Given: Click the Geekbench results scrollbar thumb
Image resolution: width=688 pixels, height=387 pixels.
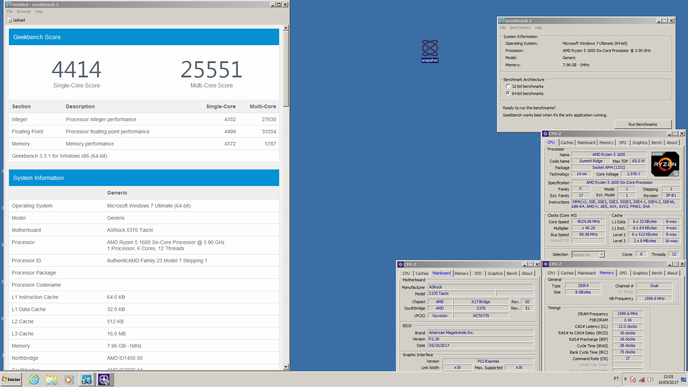Looking at the screenshot, I should [286, 68].
